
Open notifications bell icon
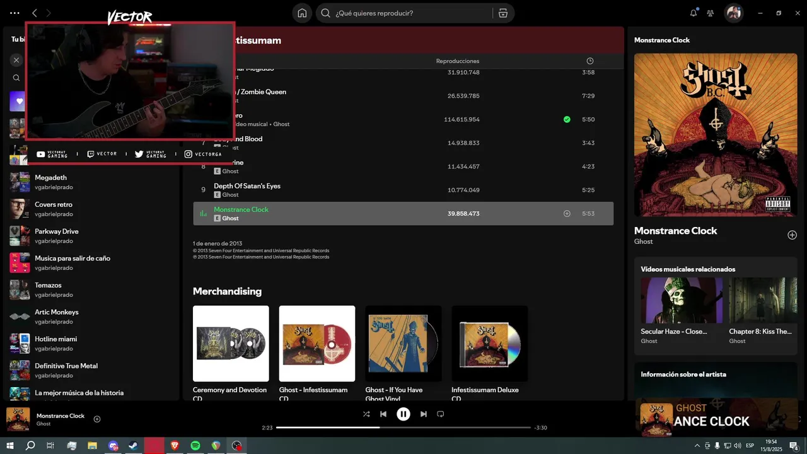point(694,13)
